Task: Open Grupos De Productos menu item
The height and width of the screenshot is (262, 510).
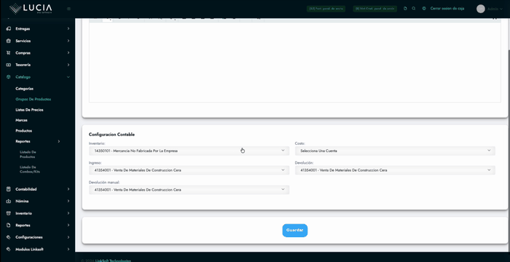Action: (34, 100)
